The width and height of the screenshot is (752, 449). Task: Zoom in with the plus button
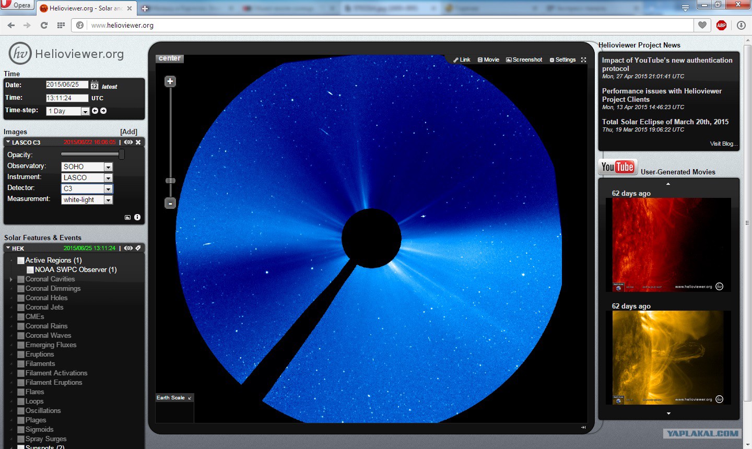pyautogui.click(x=170, y=81)
